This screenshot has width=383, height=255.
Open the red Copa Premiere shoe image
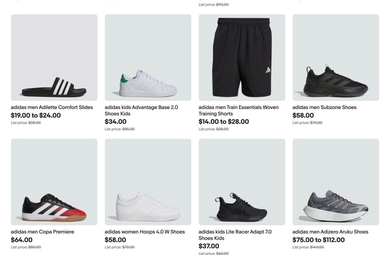54,182
